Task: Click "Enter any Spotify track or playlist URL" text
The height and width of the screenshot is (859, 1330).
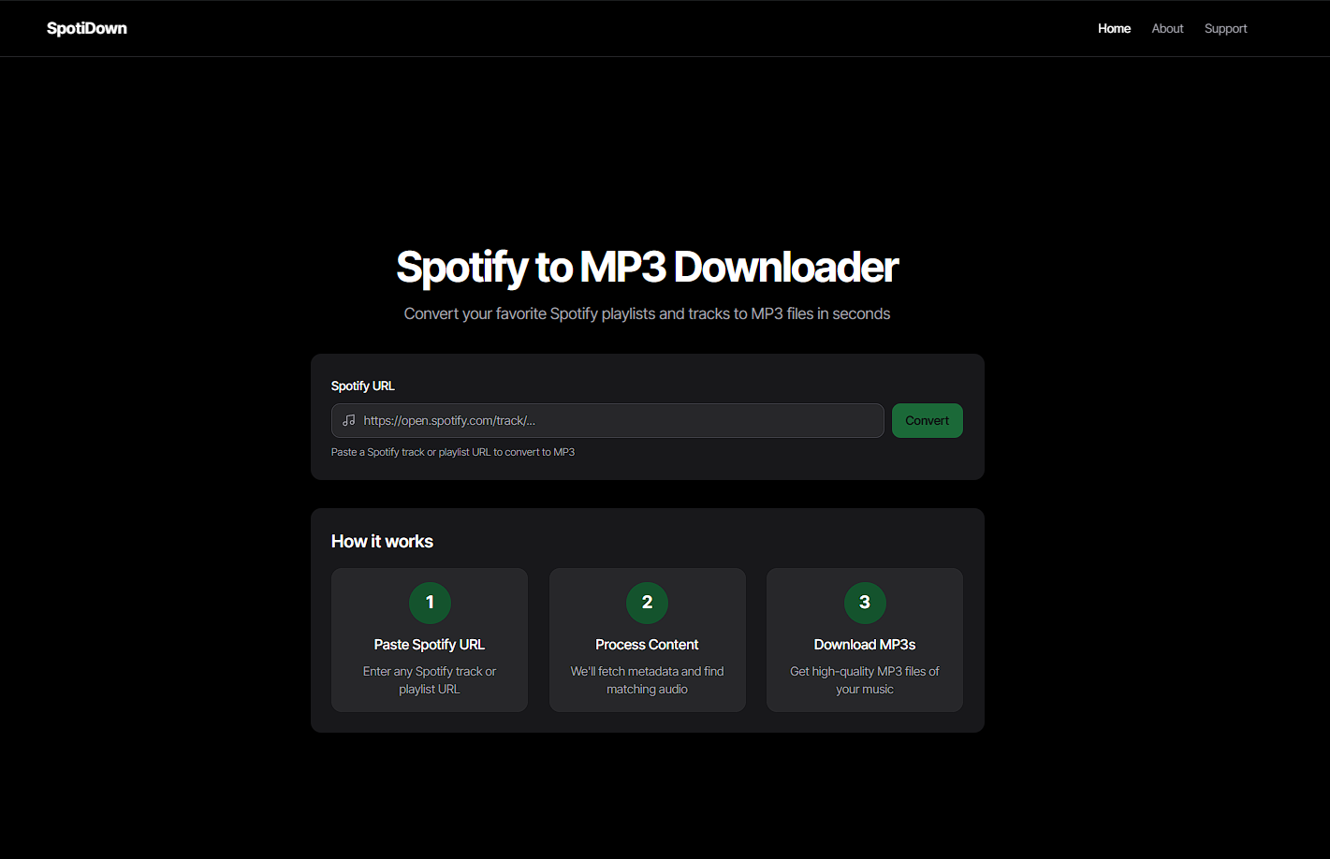Action: [x=430, y=680]
